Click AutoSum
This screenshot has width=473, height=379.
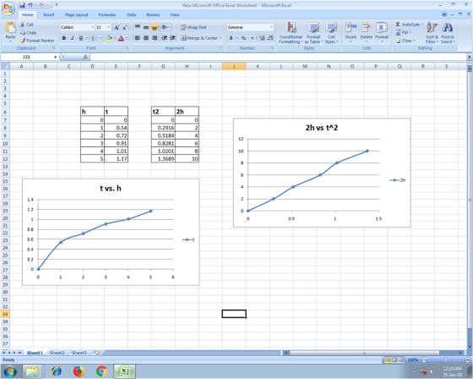point(410,25)
